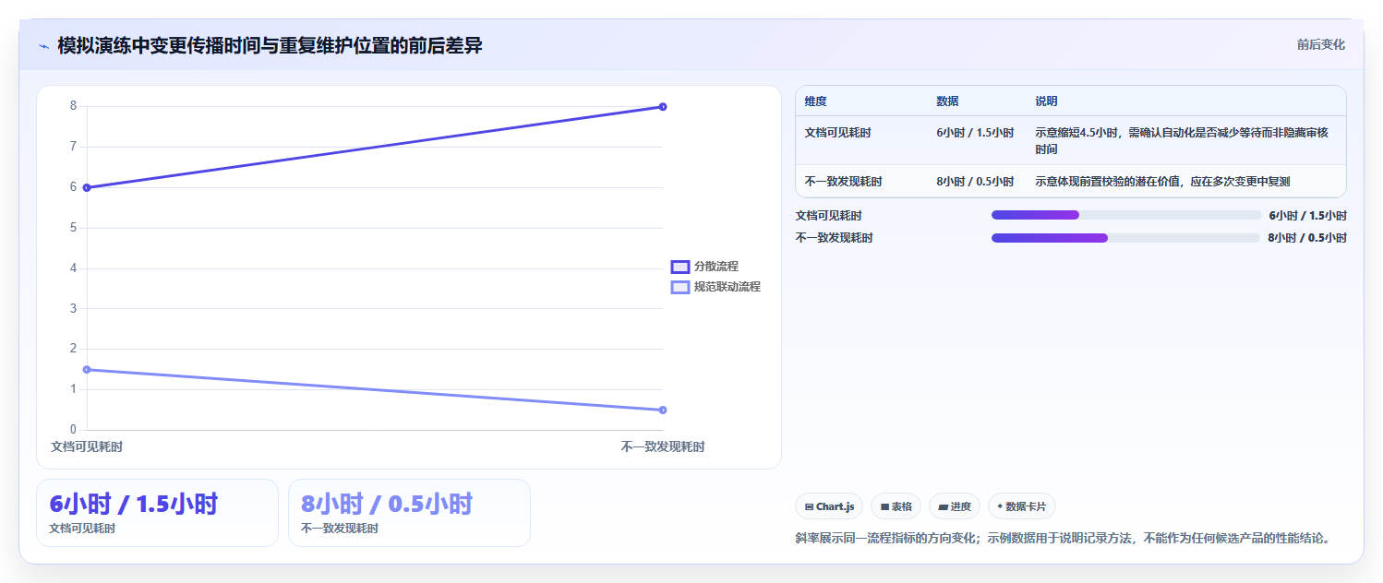1383x583 pixels.
Task: Select the 分散流程 point at 不一致发现耗时
Action: coord(663,106)
